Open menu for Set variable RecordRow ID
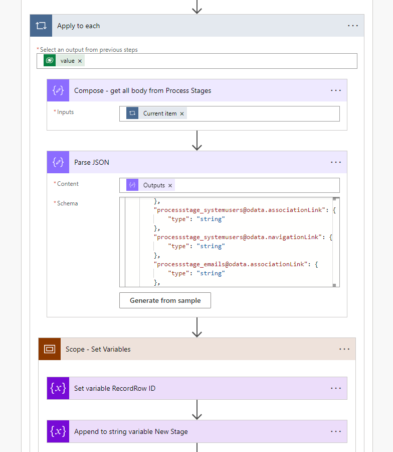393x452 pixels. point(336,388)
